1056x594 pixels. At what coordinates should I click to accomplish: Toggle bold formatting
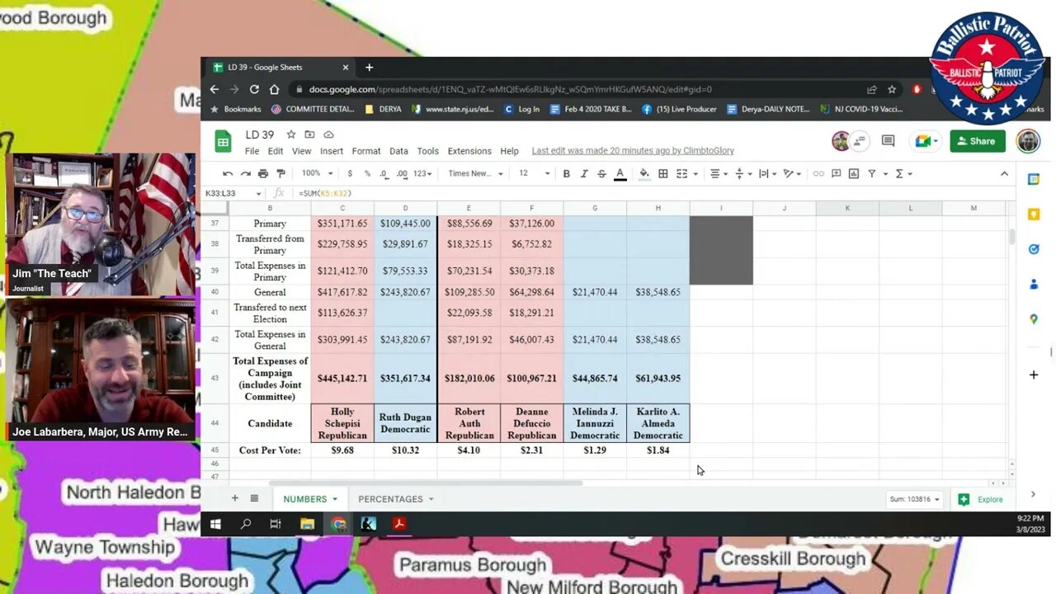tap(566, 173)
